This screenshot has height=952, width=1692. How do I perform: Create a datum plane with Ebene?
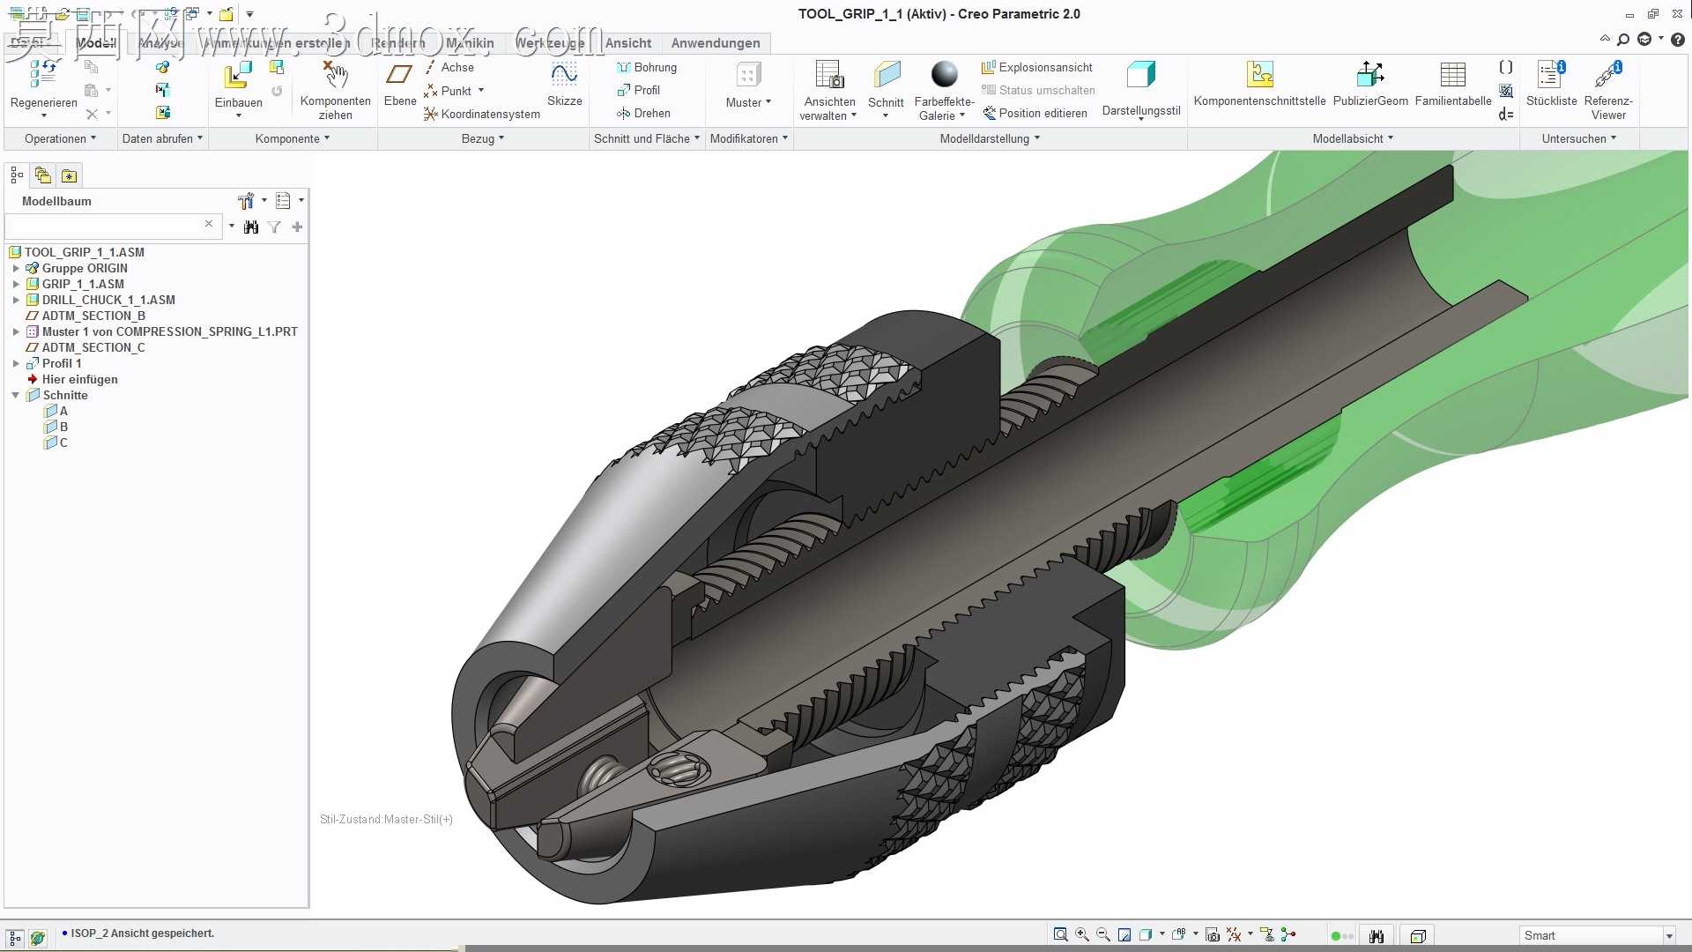[x=399, y=75]
